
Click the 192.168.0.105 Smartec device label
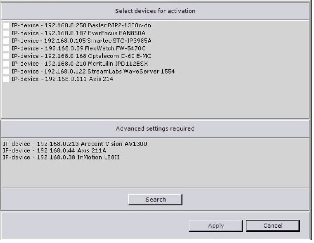tap(81, 41)
